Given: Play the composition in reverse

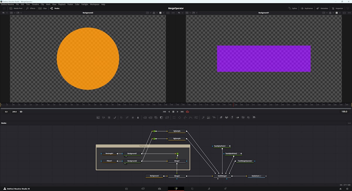Looking at the screenshot, I should click(x=169, y=112).
